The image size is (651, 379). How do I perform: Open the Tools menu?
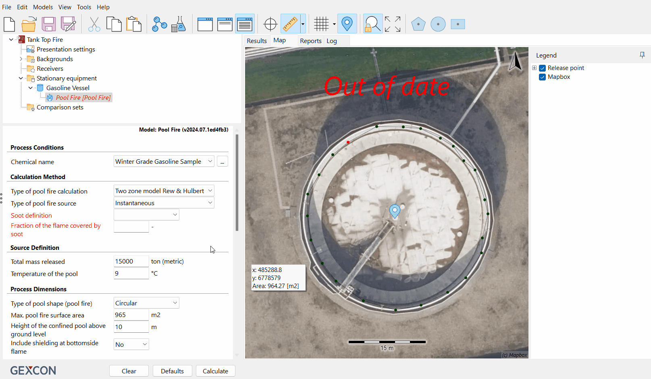click(x=84, y=7)
